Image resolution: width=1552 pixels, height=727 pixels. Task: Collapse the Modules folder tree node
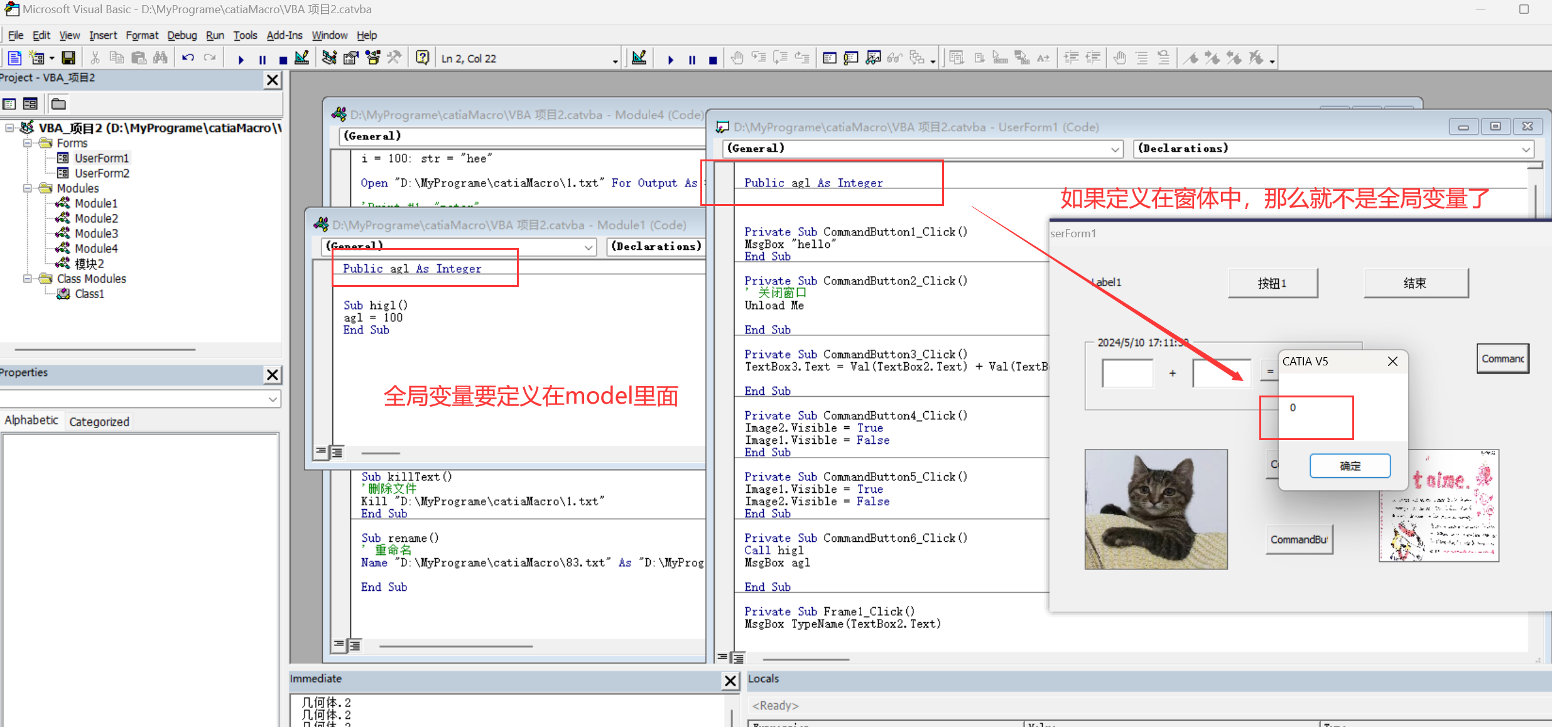click(x=28, y=188)
